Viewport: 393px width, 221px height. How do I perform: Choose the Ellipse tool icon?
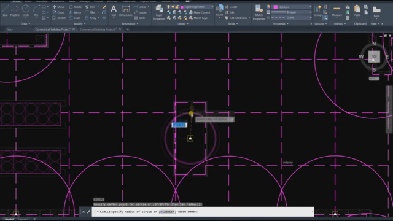pyautogui.click(x=44, y=12)
